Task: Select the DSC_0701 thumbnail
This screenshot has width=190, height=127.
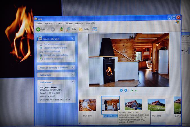Action: 156,105
